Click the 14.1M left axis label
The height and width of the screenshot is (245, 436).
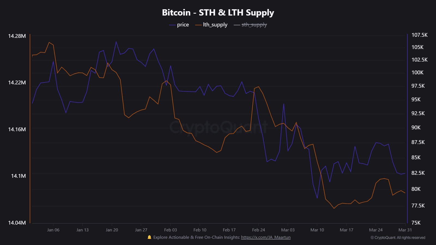(x=19, y=176)
